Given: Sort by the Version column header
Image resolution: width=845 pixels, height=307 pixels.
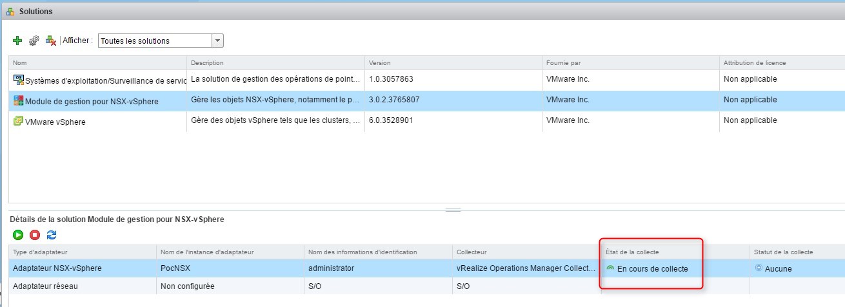Looking at the screenshot, I should pyautogui.click(x=452, y=62).
